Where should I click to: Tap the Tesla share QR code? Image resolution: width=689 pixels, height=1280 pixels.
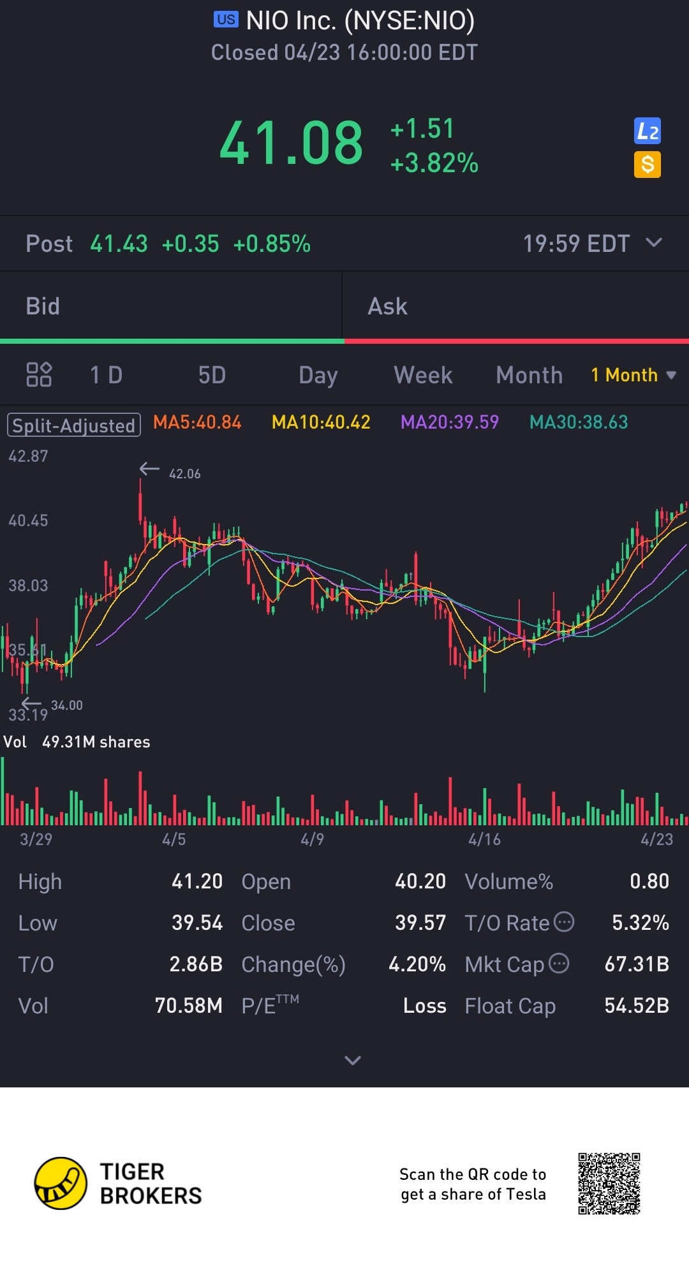(609, 1183)
